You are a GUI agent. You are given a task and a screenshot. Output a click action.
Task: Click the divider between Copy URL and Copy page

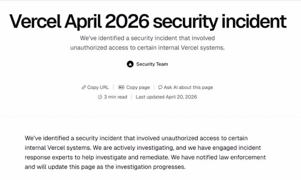(x=114, y=87)
